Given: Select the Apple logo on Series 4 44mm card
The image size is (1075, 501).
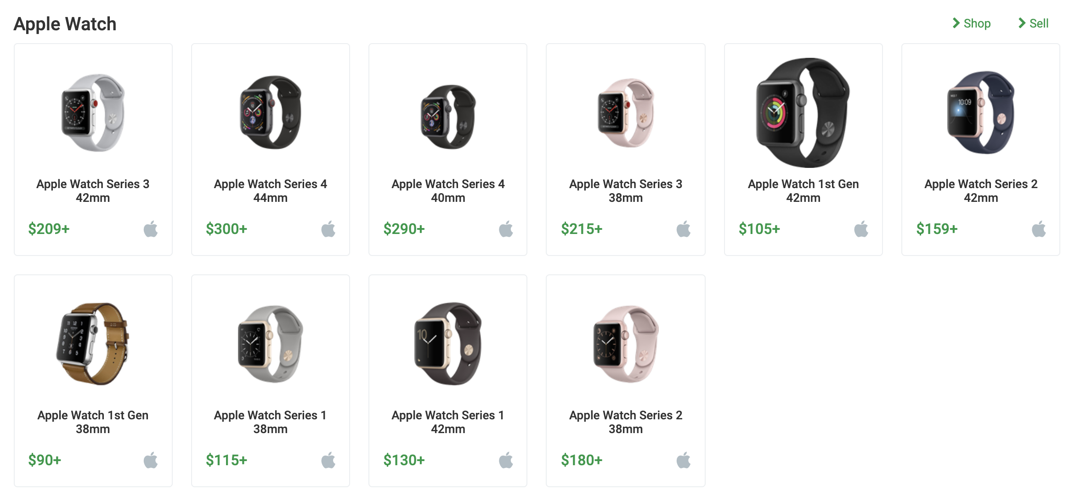Looking at the screenshot, I should click(x=329, y=228).
